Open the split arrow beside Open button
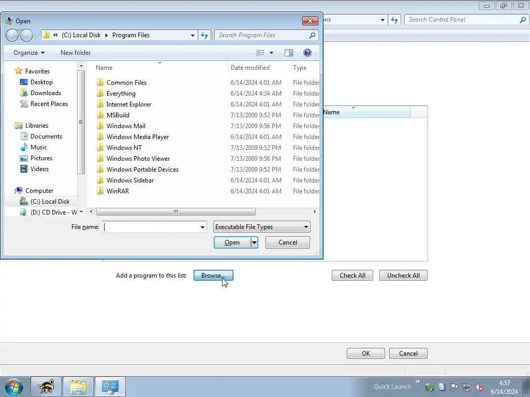The width and height of the screenshot is (530, 397). point(254,242)
